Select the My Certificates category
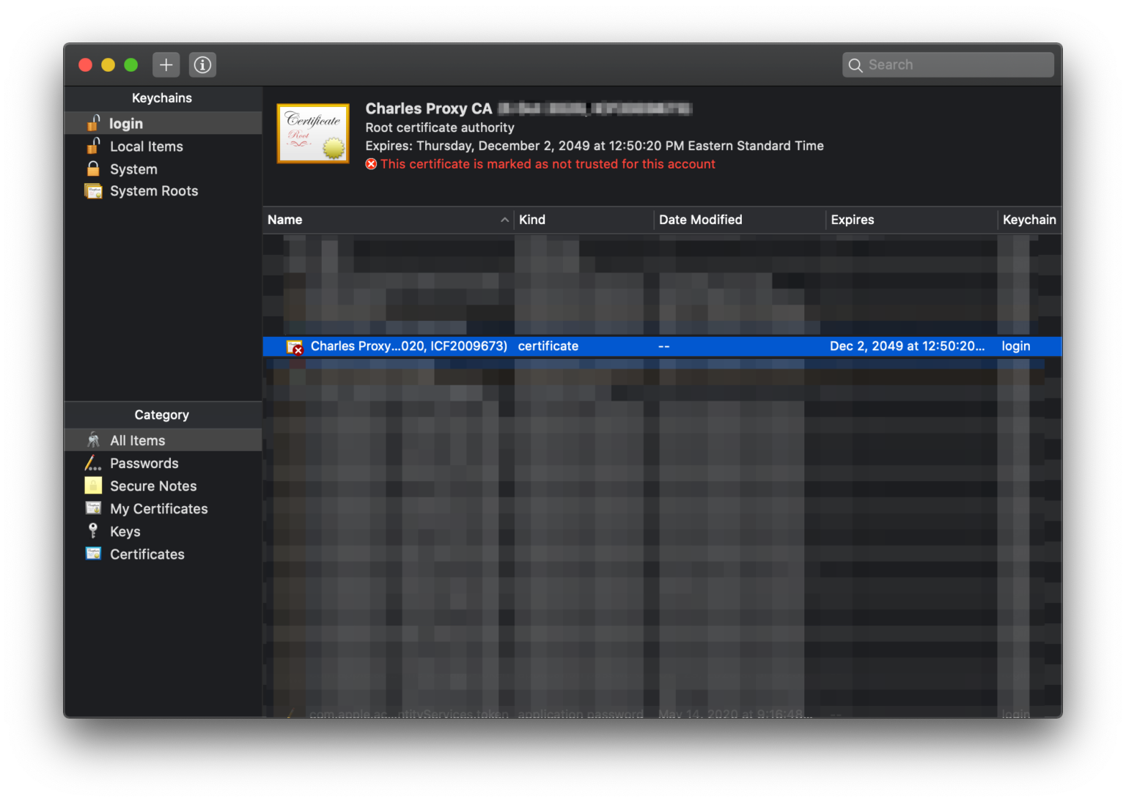Image resolution: width=1126 pixels, height=802 pixels. (x=163, y=508)
